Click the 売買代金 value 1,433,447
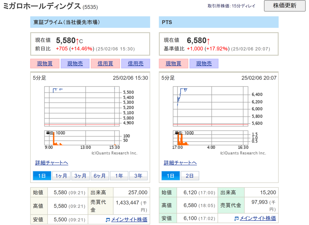The height and width of the screenshot is (225, 309). tap(127, 203)
